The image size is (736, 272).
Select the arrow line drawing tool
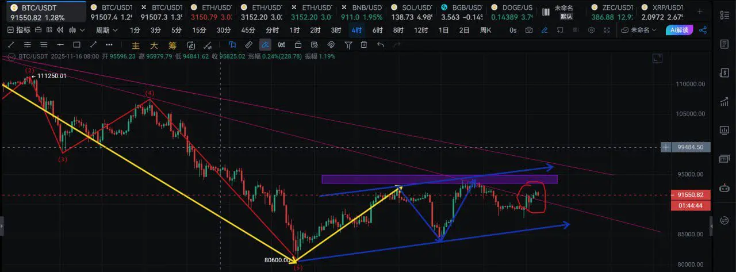[93, 44]
